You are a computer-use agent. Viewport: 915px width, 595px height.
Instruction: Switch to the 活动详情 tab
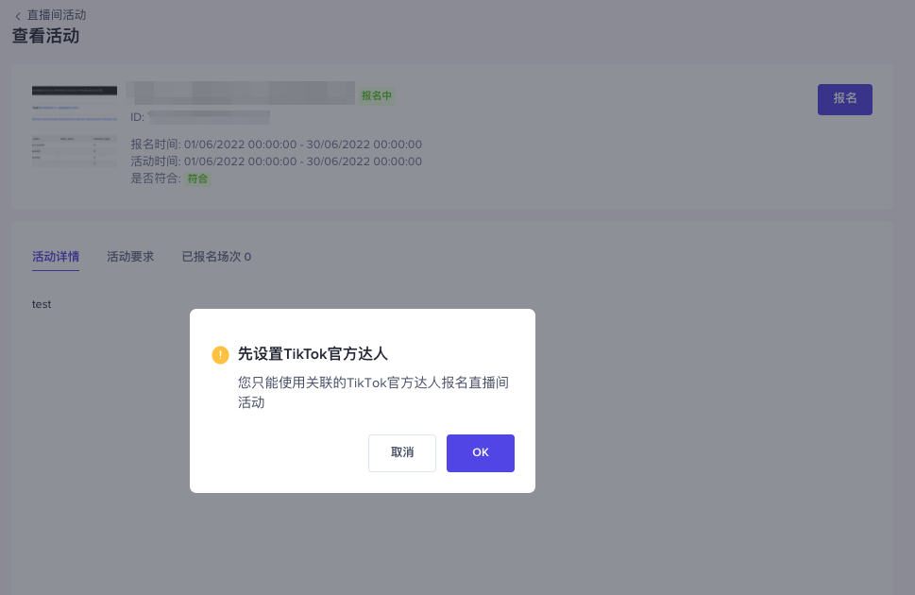point(56,257)
